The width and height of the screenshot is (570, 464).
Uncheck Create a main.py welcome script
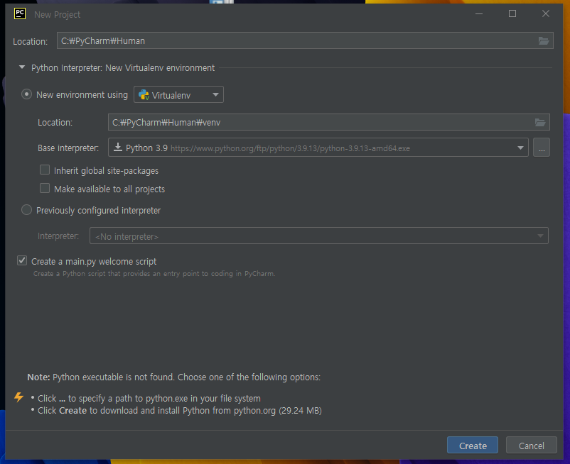pos(22,260)
